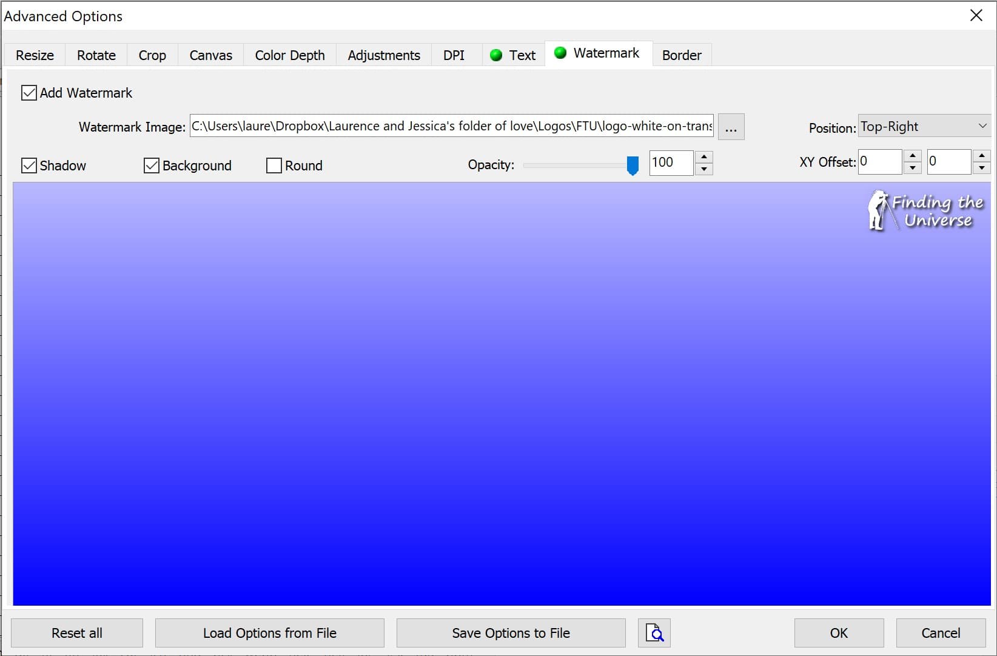Screen dimensions: 997x656
Task: Click the Opacity slider handle
Action: (633, 165)
